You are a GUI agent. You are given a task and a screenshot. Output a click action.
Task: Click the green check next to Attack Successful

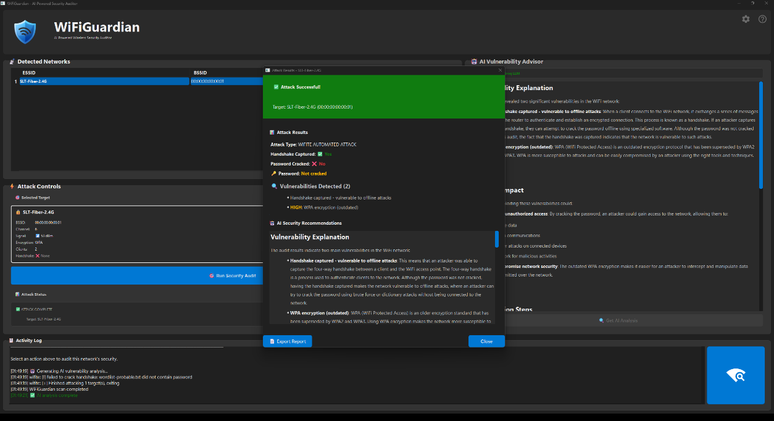tap(276, 87)
